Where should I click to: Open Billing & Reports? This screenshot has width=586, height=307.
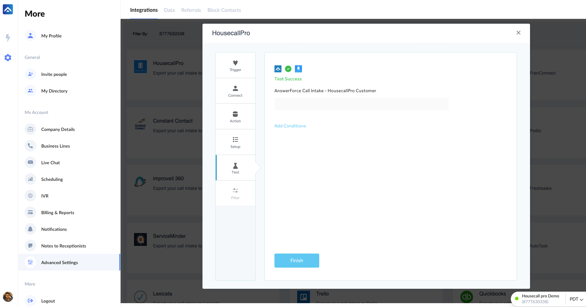point(58,213)
